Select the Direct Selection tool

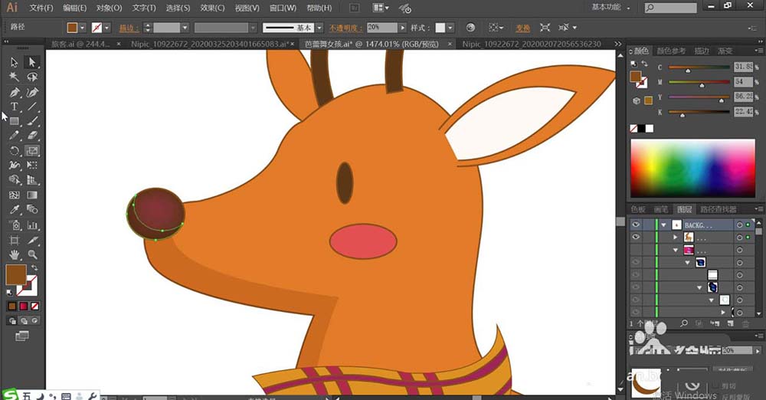coord(32,63)
